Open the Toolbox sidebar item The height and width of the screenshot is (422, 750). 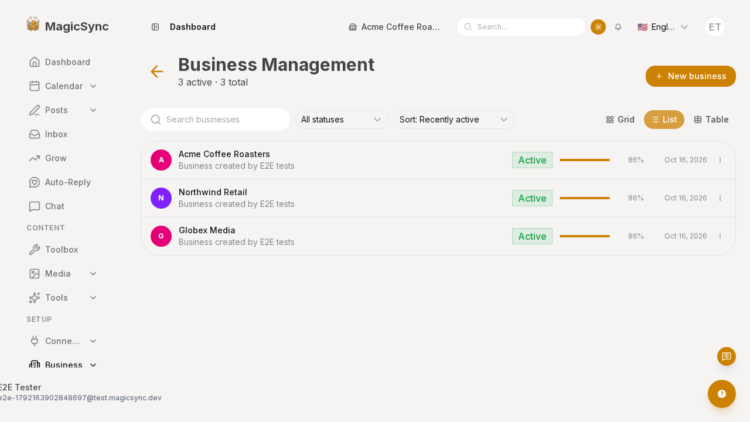coord(63,250)
